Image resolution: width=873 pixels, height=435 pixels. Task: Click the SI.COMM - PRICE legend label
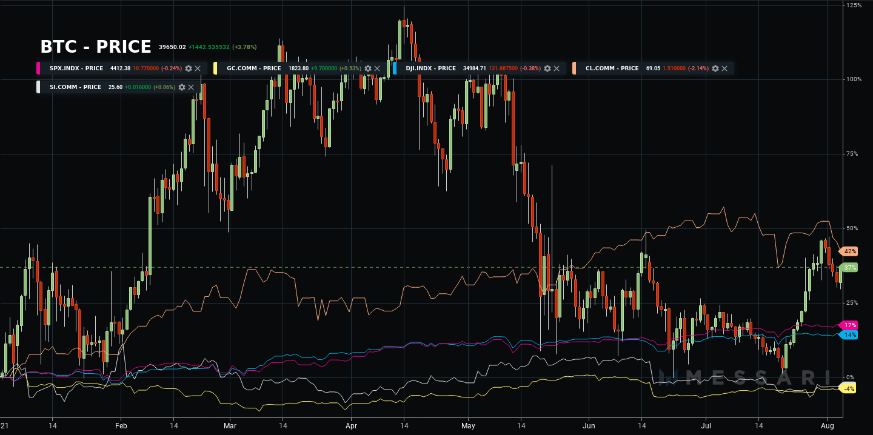pyautogui.click(x=75, y=87)
